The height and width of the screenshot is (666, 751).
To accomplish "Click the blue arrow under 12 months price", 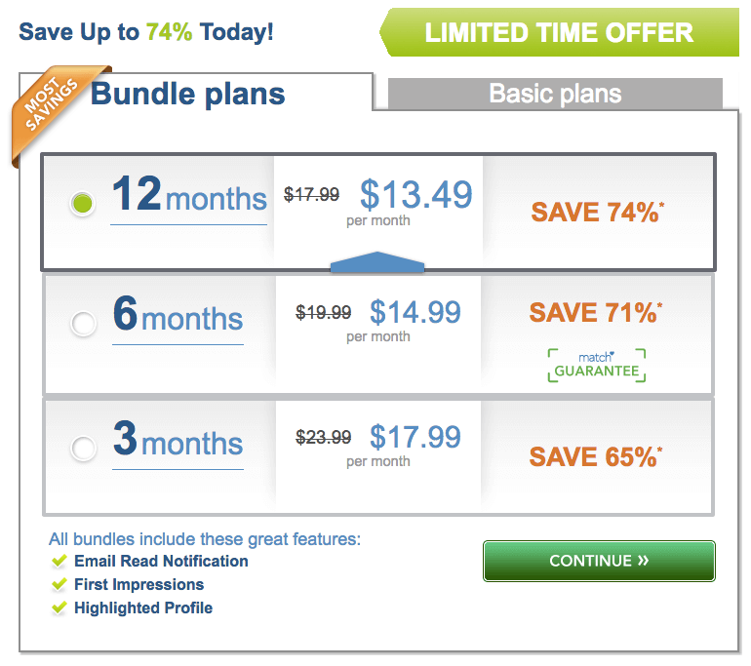I will point(377,262).
